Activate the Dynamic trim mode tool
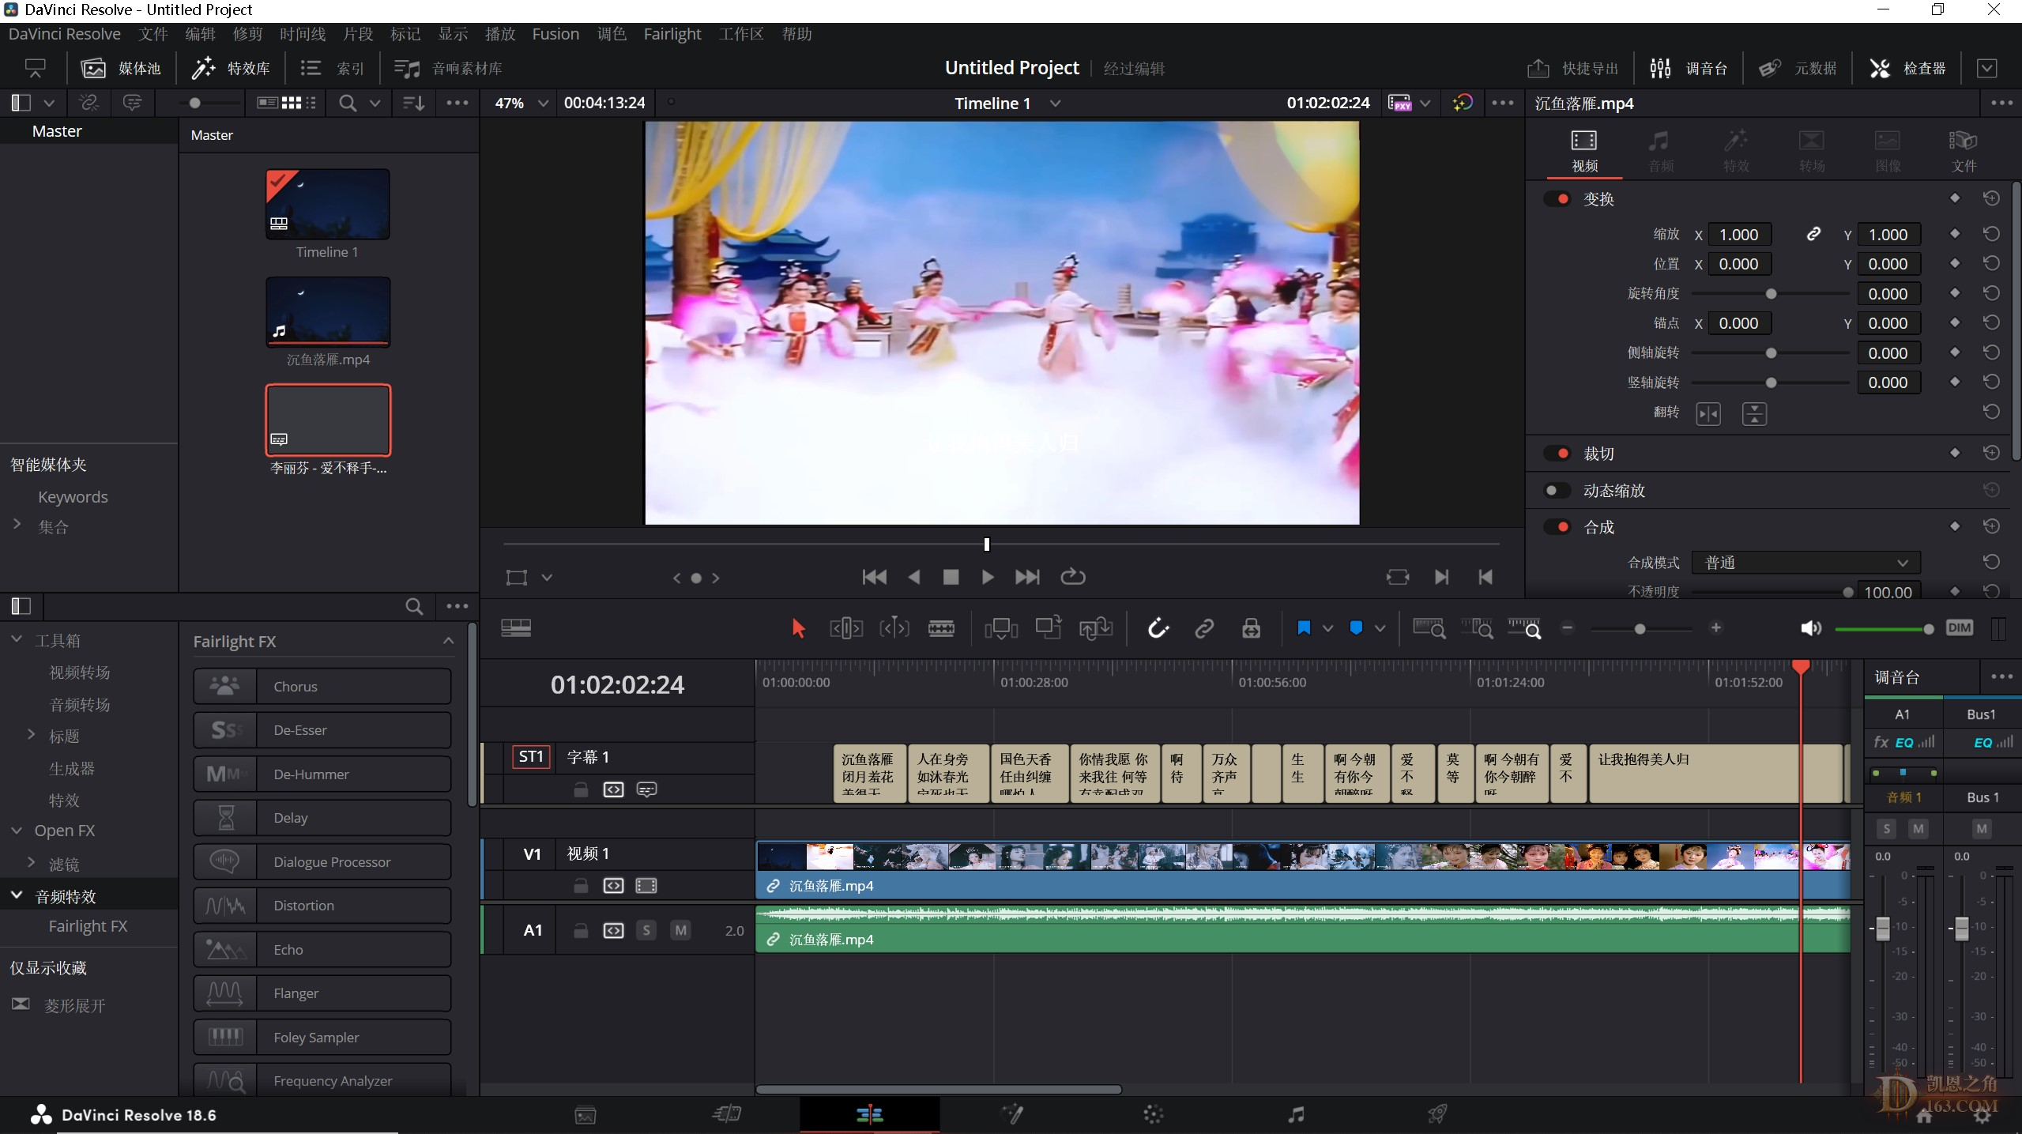Screen dimensions: 2022x1134 click(x=894, y=629)
